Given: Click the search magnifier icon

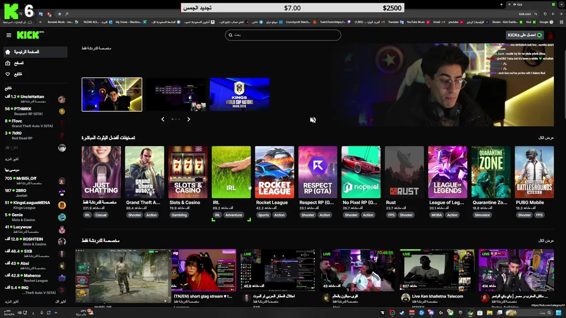Looking at the screenshot, I should pyautogui.click(x=230, y=35).
